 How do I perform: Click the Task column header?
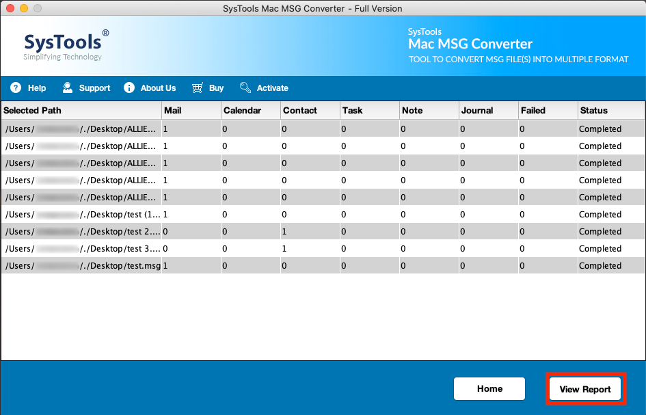370,111
